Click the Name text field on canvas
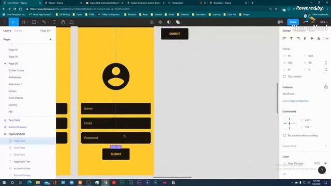The image size is (331, 186). point(116,109)
